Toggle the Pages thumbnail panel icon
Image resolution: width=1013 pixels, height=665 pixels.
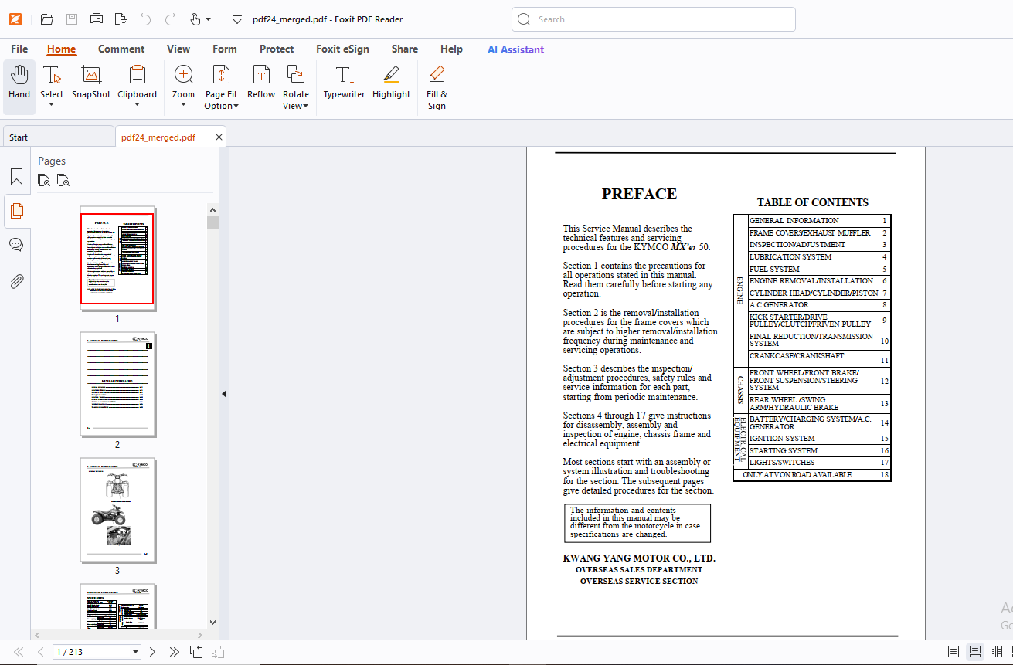(16, 211)
